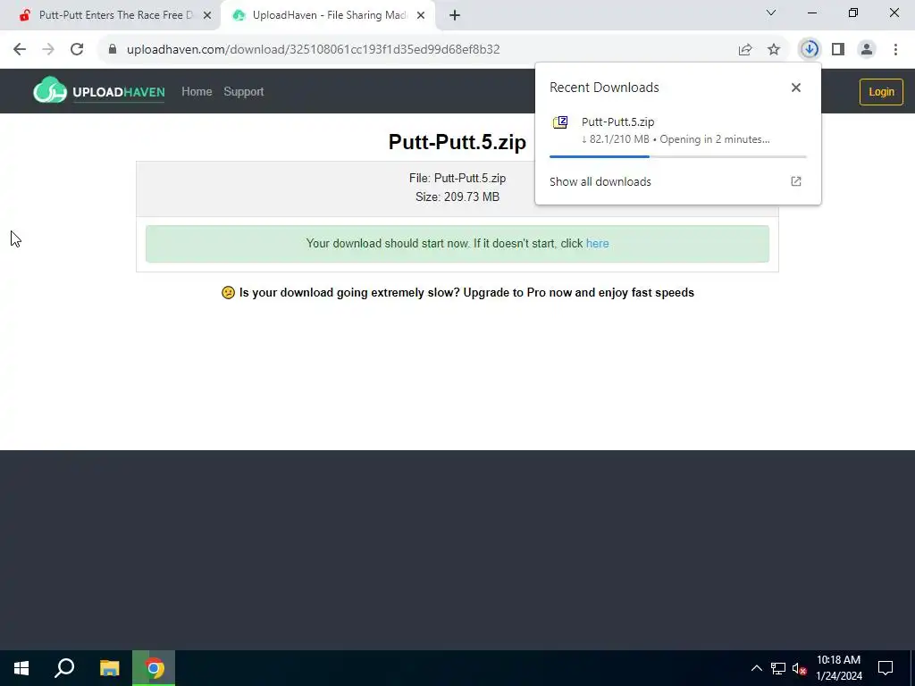Click the Chrome taskbar icon
The height and width of the screenshot is (686, 915).
[154, 668]
